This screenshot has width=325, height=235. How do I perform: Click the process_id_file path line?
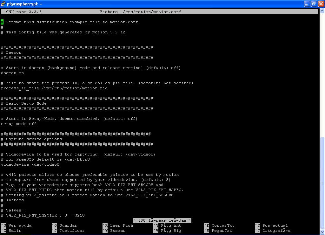[54, 88]
